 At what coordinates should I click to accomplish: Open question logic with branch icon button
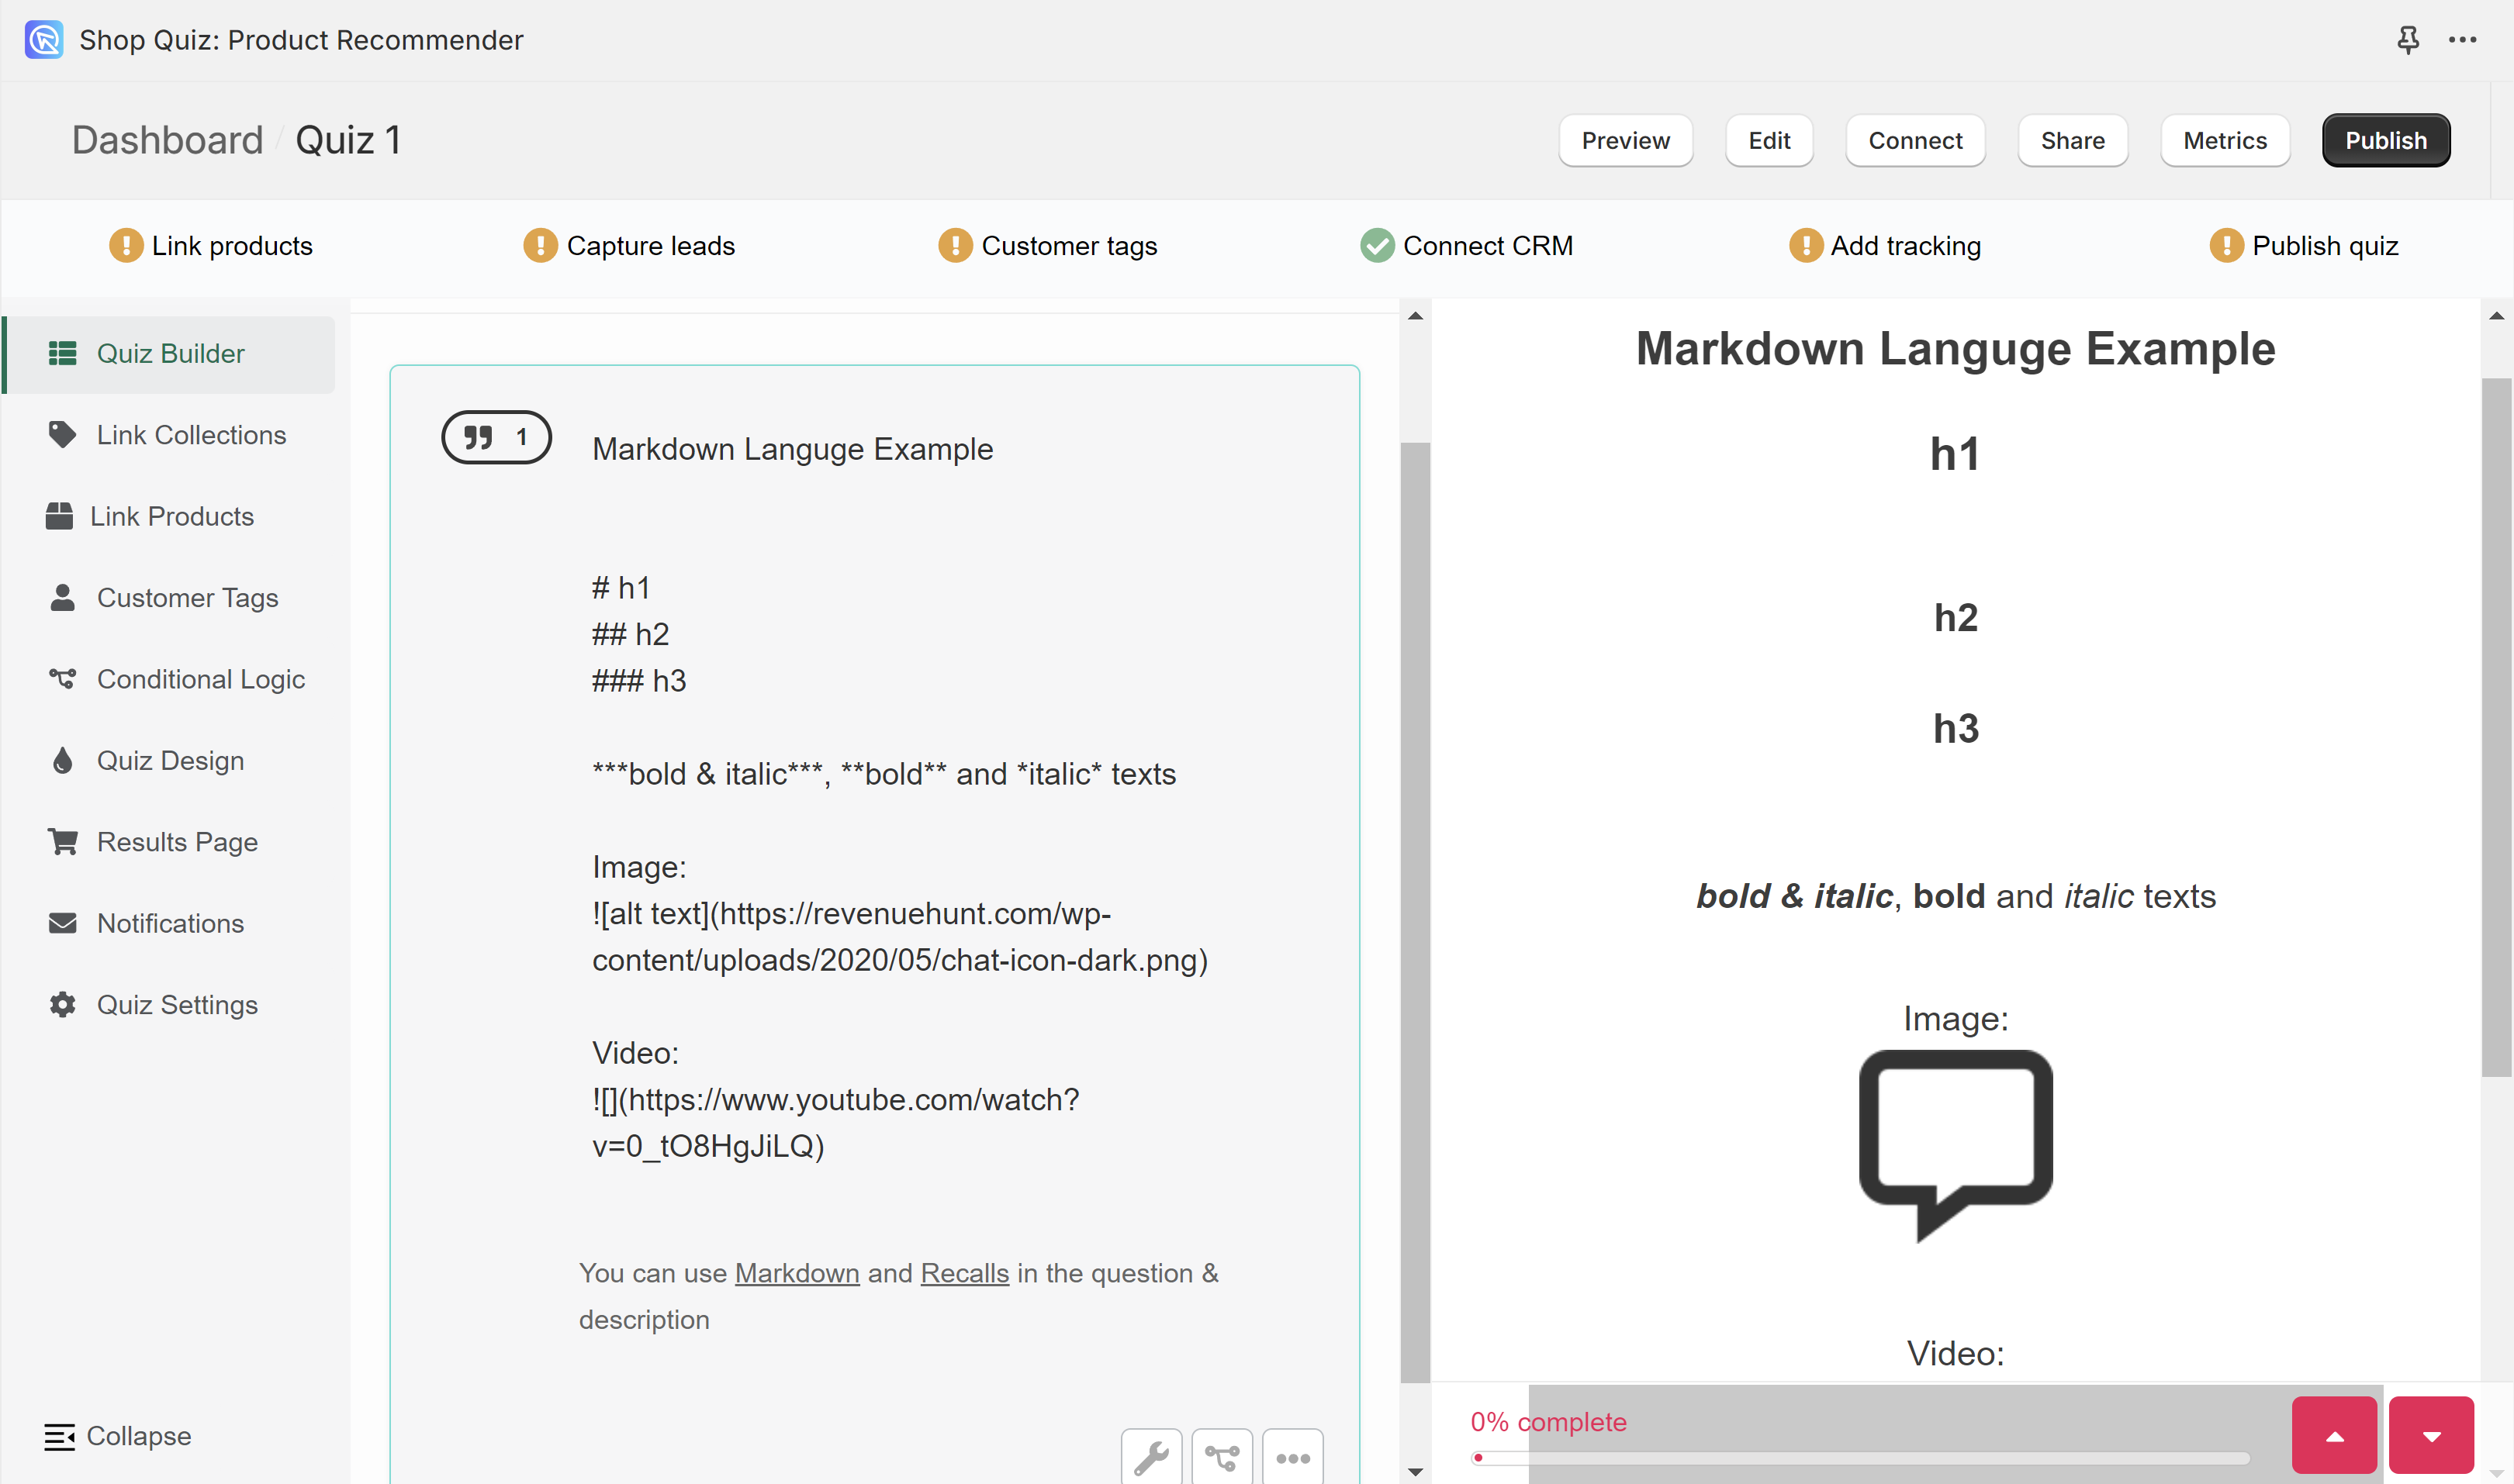[x=1222, y=1457]
